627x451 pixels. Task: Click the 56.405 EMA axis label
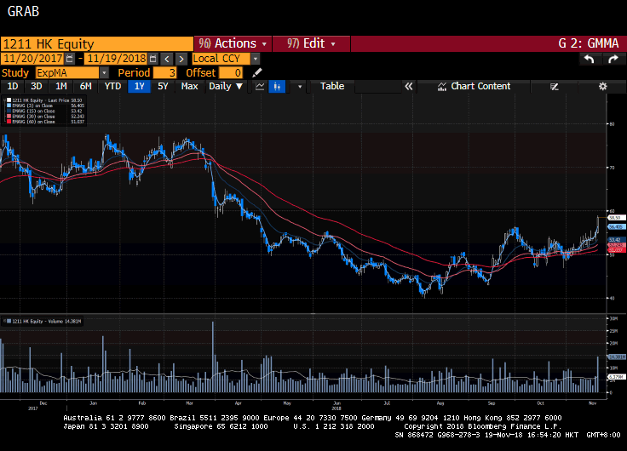pyautogui.click(x=616, y=227)
